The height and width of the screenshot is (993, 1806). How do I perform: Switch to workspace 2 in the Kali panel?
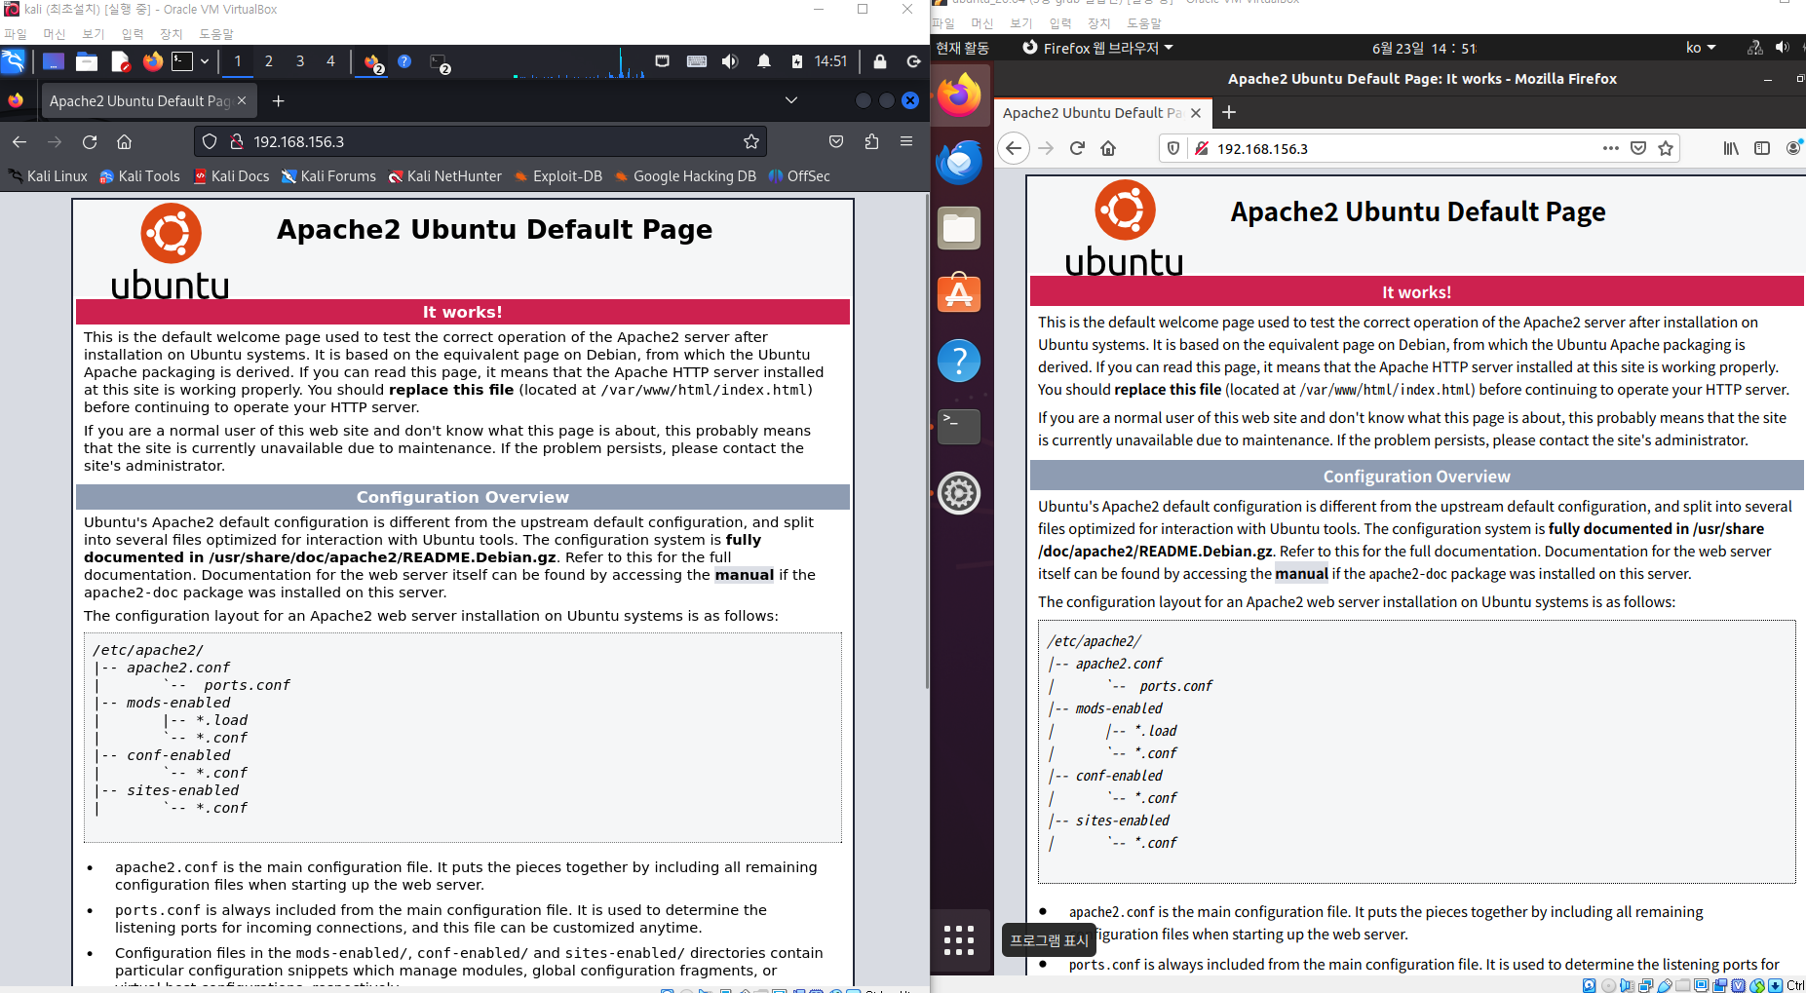[x=268, y=61]
